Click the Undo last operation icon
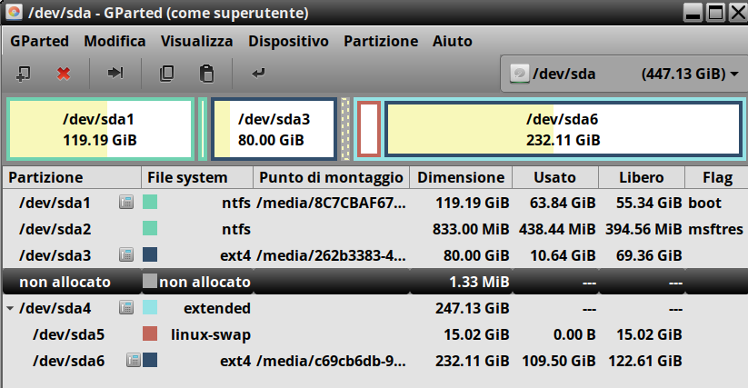The width and height of the screenshot is (748, 388). tap(258, 73)
